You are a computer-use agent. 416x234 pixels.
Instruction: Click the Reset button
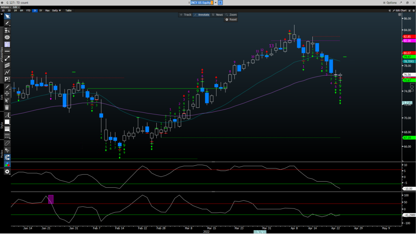(x=231, y=19)
